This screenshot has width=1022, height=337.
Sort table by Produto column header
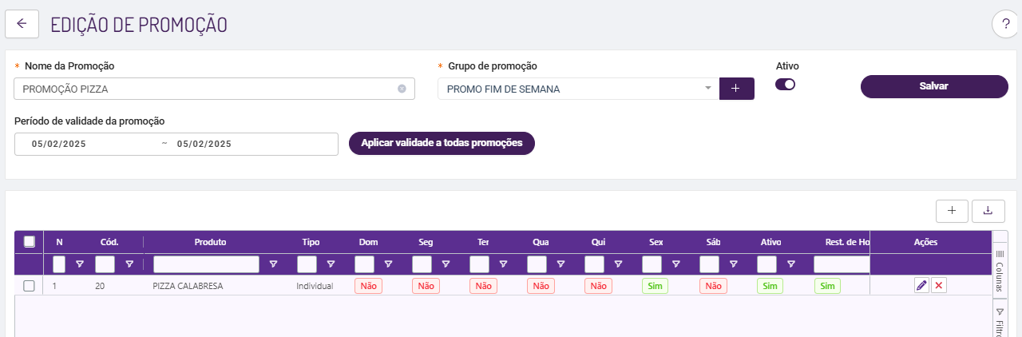pos(210,242)
